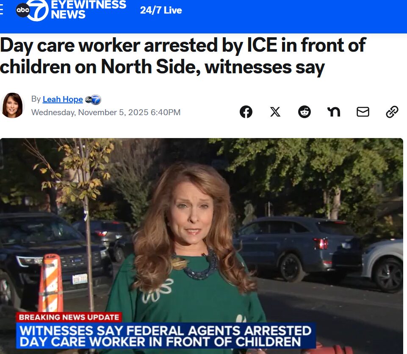Open Leah Hope's author page link
407x354 pixels.
click(63, 99)
